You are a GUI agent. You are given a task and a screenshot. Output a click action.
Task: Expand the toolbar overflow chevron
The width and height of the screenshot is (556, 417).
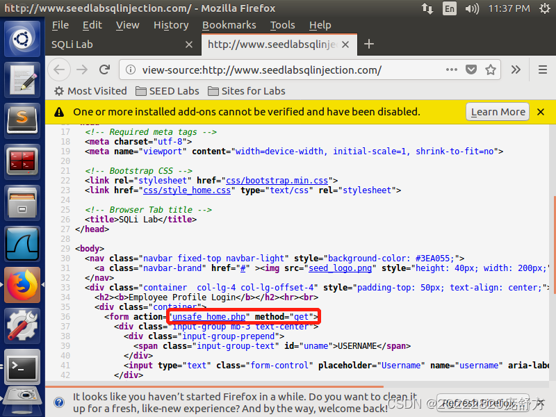click(x=516, y=69)
